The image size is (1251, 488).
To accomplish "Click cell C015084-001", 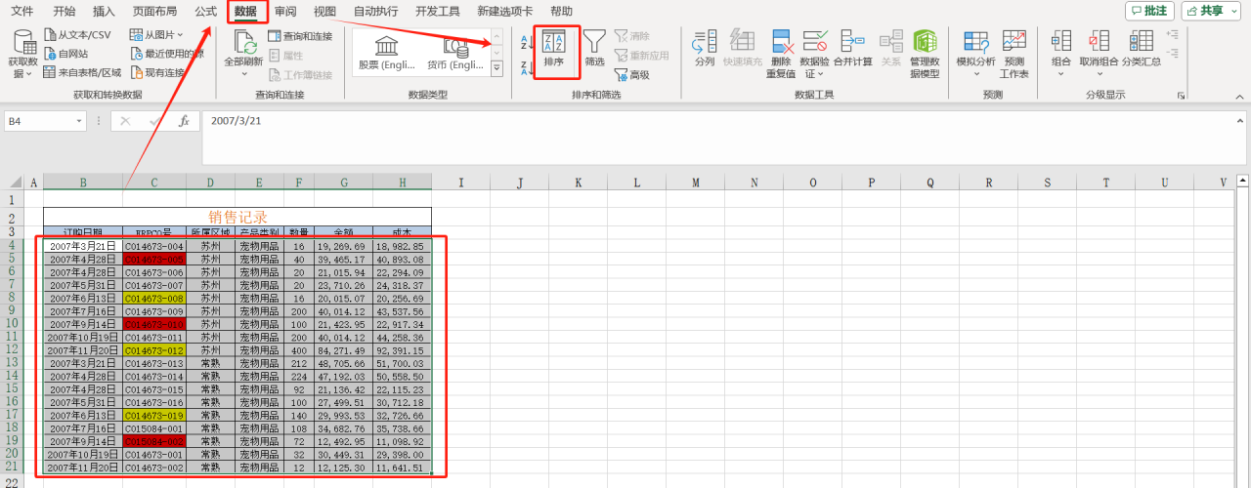I will pos(154,427).
